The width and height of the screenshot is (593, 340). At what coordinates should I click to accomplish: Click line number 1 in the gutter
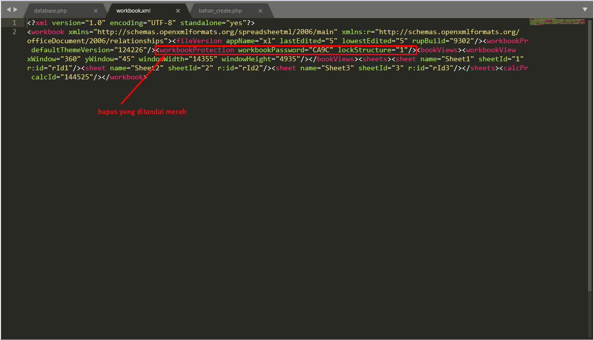coord(14,23)
